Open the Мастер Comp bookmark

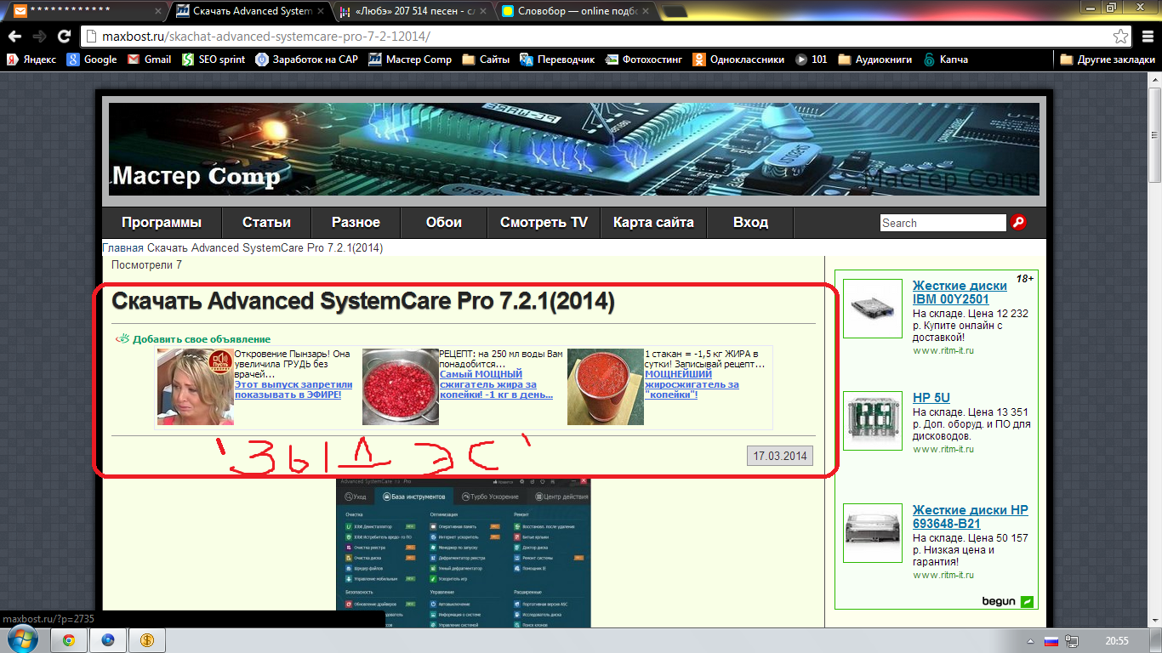click(411, 60)
